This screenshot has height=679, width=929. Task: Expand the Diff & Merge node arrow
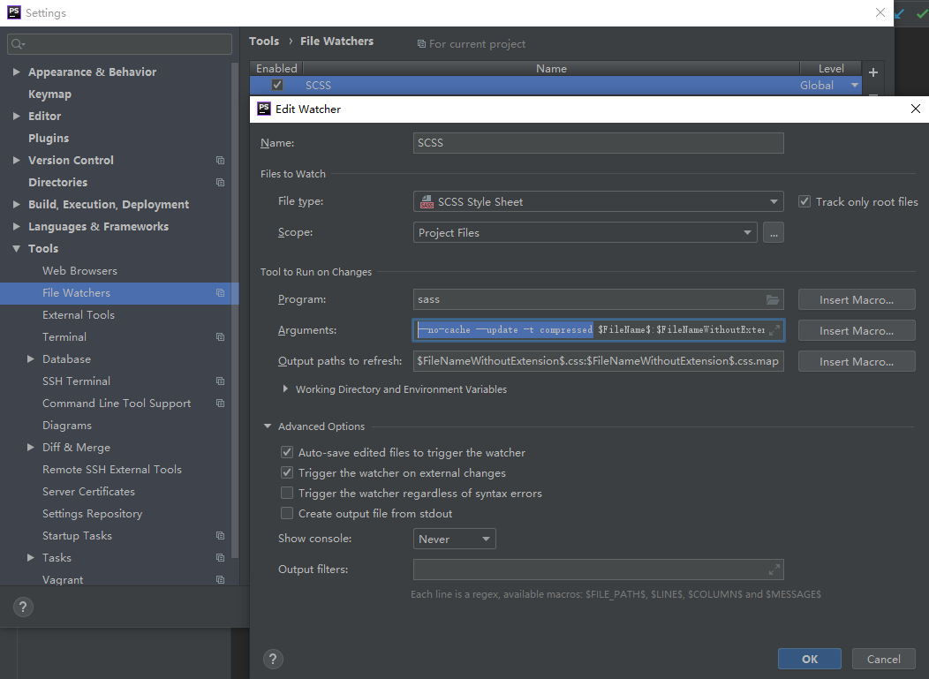31,448
